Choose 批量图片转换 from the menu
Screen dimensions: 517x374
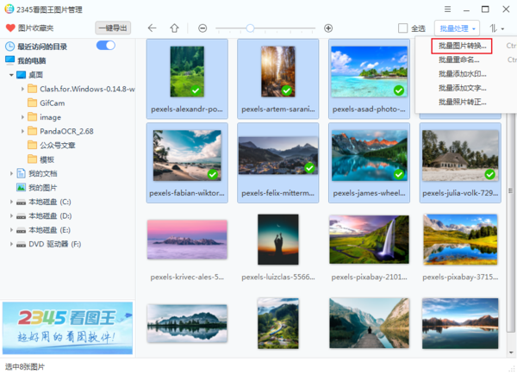pos(462,45)
